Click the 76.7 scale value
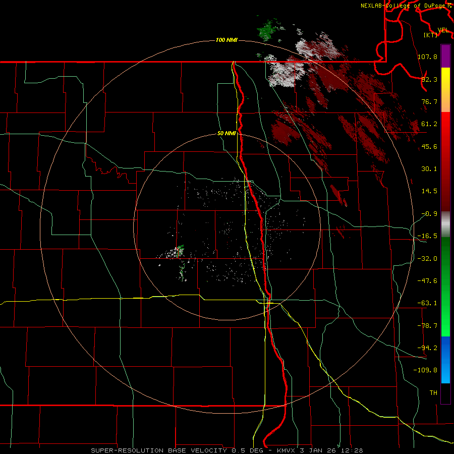The image size is (454, 454). (x=429, y=101)
